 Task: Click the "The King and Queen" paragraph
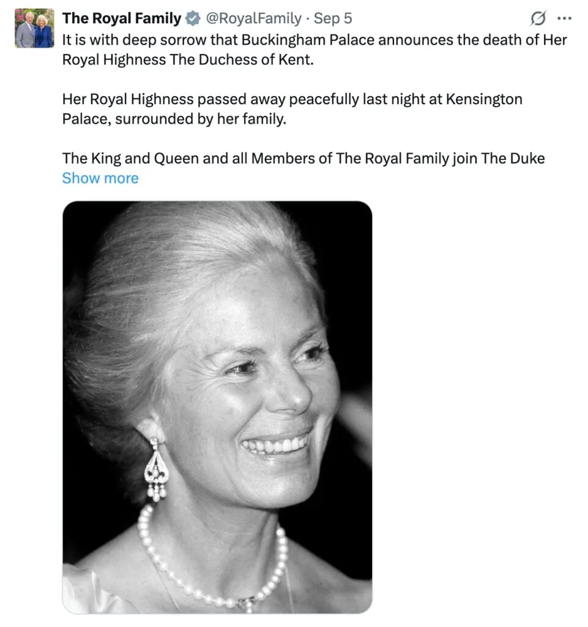[303, 159]
